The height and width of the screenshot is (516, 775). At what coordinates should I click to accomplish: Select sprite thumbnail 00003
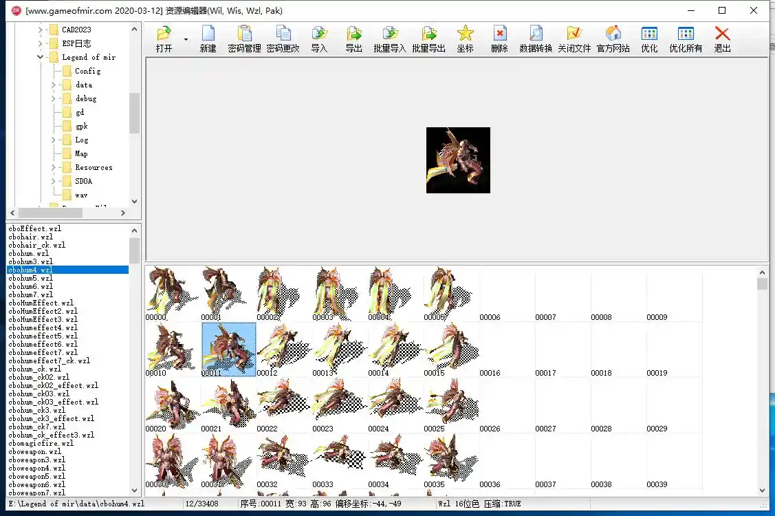click(340, 294)
